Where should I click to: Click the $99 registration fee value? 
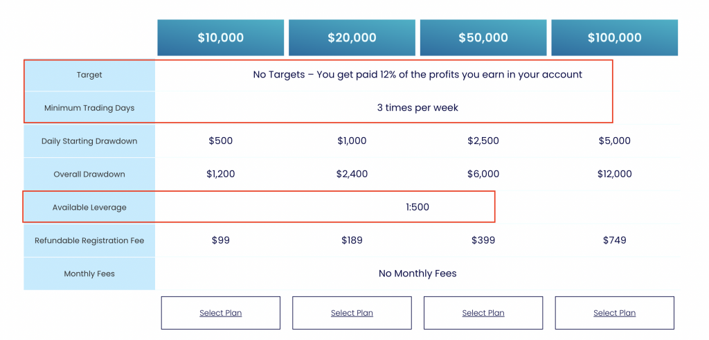221,240
